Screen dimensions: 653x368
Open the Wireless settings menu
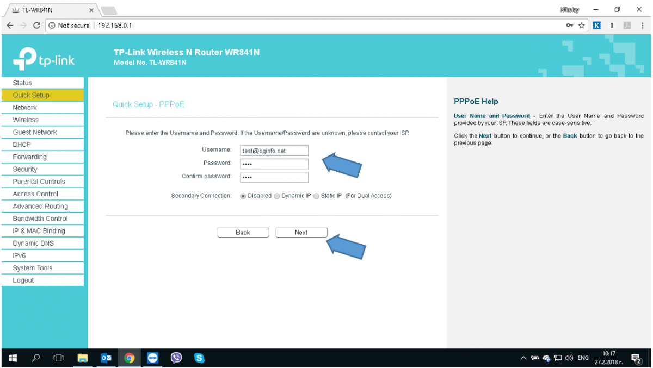pos(42,120)
